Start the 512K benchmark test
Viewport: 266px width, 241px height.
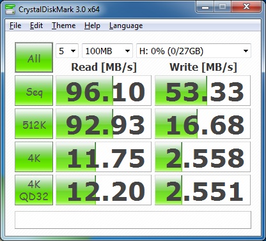[34, 124]
